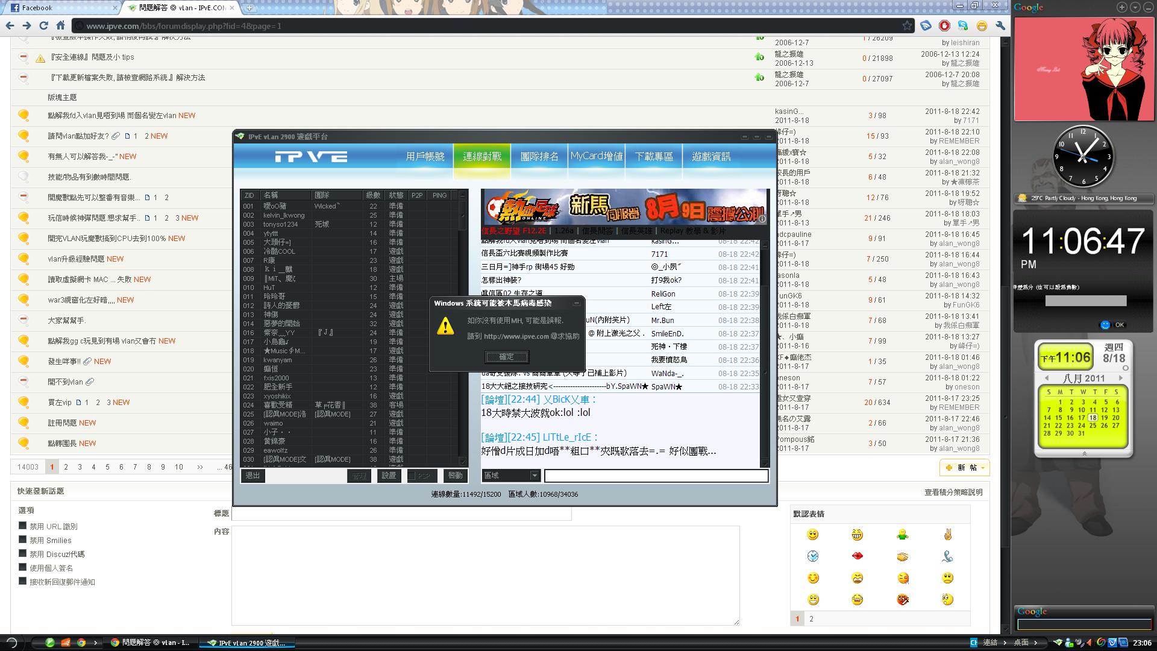Expand the 新帖 button dropdown arrow

[x=983, y=468]
